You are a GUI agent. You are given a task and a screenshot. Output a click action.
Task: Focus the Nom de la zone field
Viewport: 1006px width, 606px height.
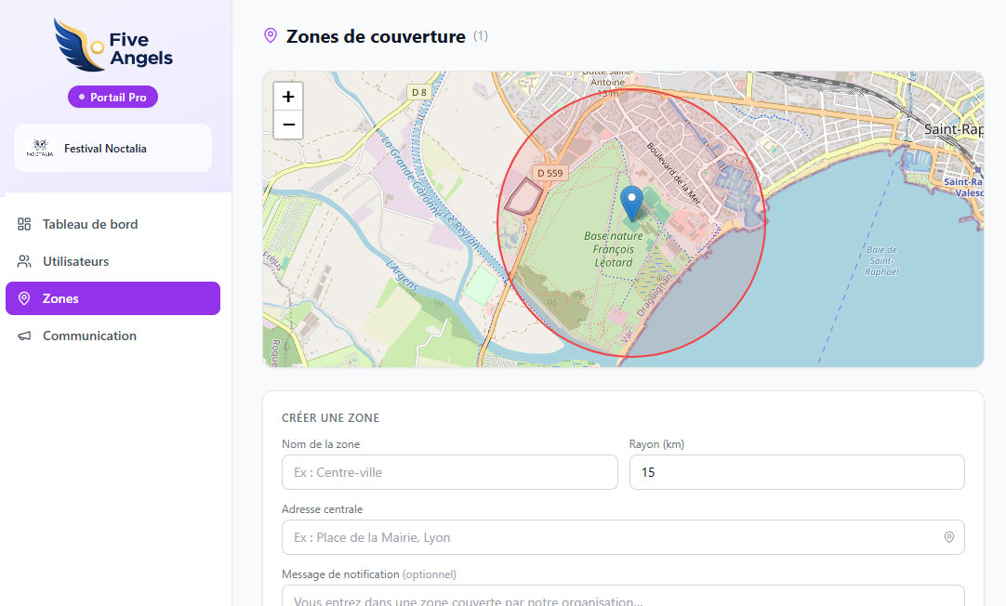pyautogui.click(x=450, y=472)
